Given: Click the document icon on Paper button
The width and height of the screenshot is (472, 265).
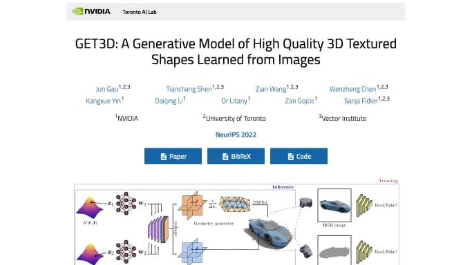Looking at the screenshot, I should pos(164,157).
